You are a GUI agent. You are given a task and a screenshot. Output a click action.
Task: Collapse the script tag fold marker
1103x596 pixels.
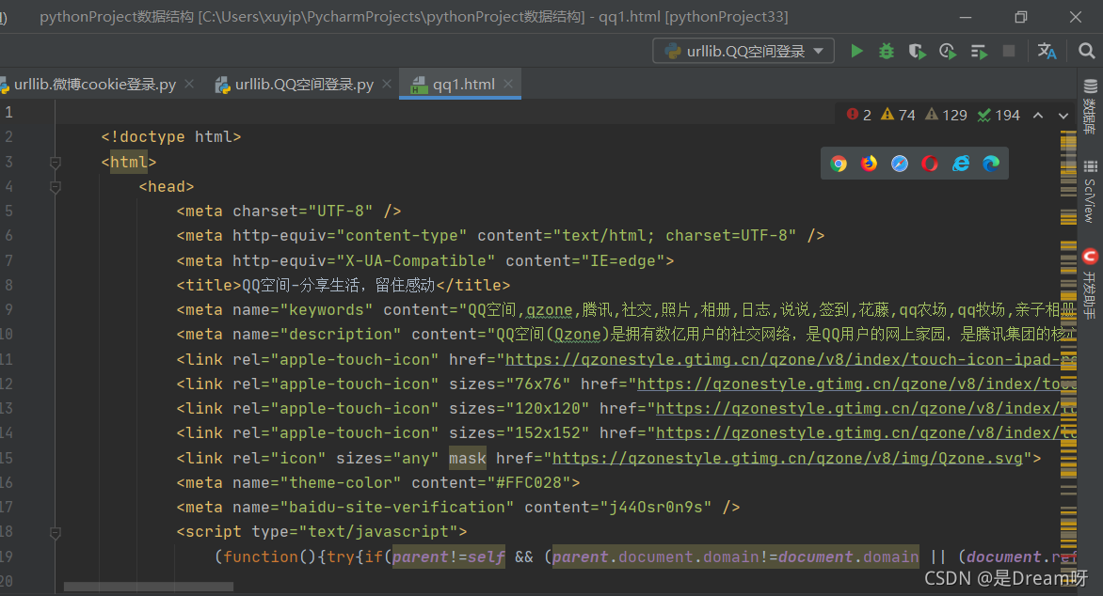click(x=56, y=533)
